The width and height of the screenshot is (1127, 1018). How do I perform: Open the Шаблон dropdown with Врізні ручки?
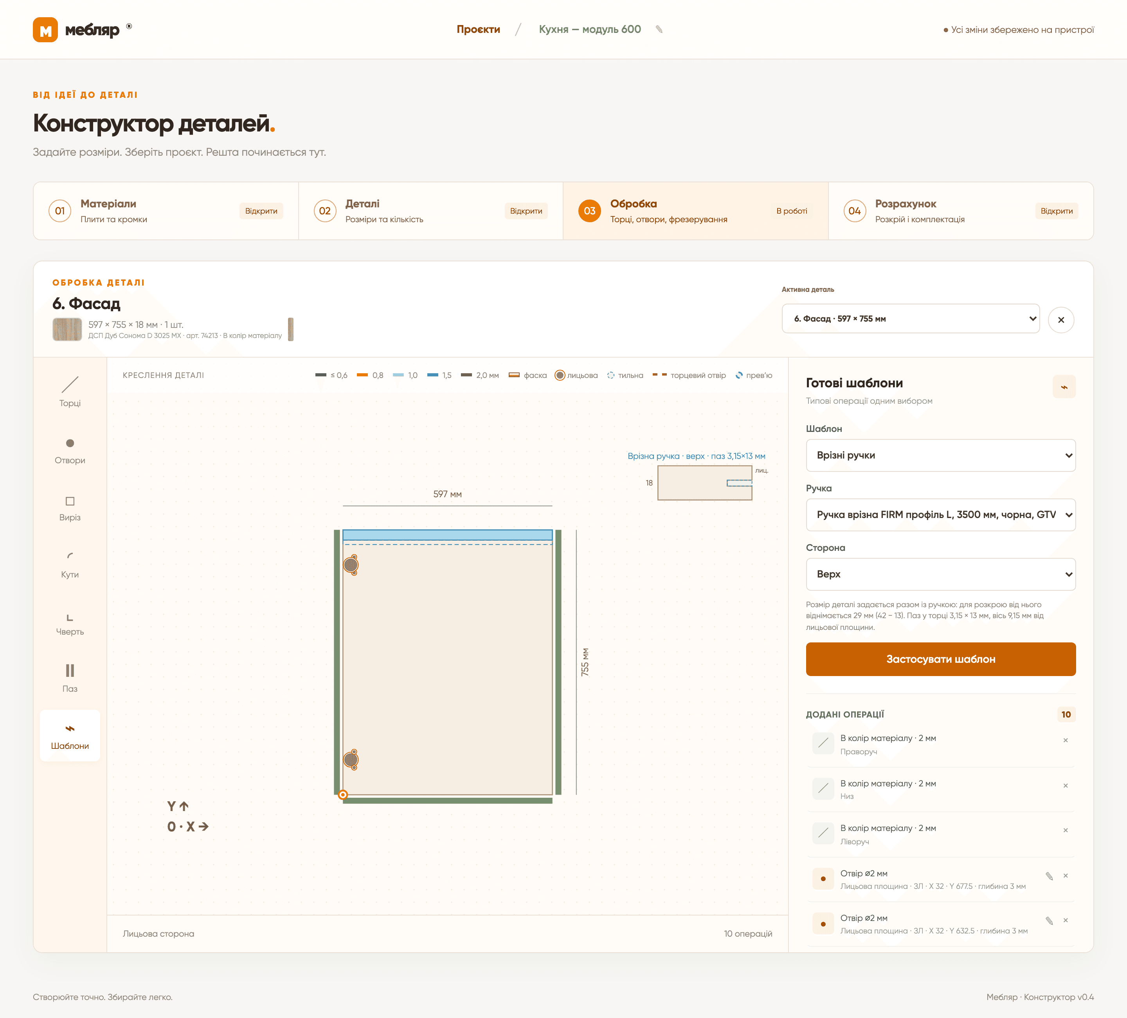pos(940,455)
